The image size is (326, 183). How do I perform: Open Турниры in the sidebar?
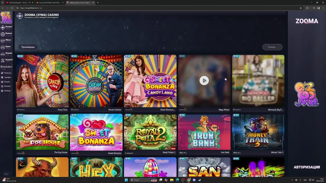coord(6,77)
